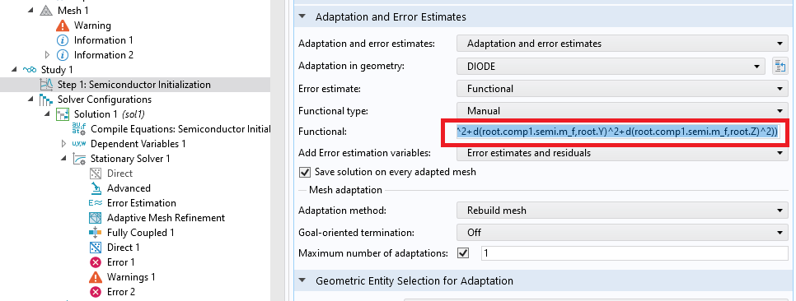Click the Mesh 1 Warning icon
This screenshot has width=796, height=301.
coord(63,25)
